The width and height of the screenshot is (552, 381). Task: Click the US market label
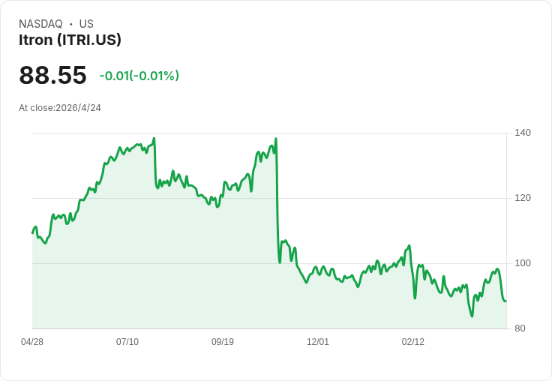[86, 24]
